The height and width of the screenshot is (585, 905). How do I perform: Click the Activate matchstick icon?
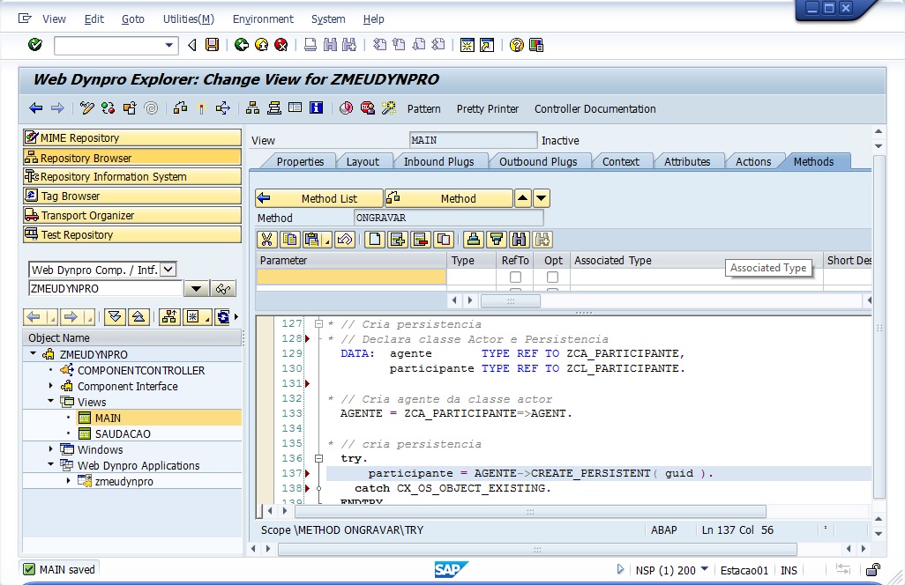point(201,108)
